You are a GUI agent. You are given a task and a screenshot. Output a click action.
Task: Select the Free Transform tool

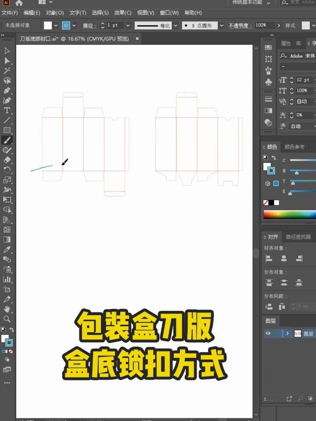coord(7,200)
